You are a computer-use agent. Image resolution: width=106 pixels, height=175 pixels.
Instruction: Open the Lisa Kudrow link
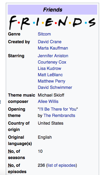click(x=49, y=69)
